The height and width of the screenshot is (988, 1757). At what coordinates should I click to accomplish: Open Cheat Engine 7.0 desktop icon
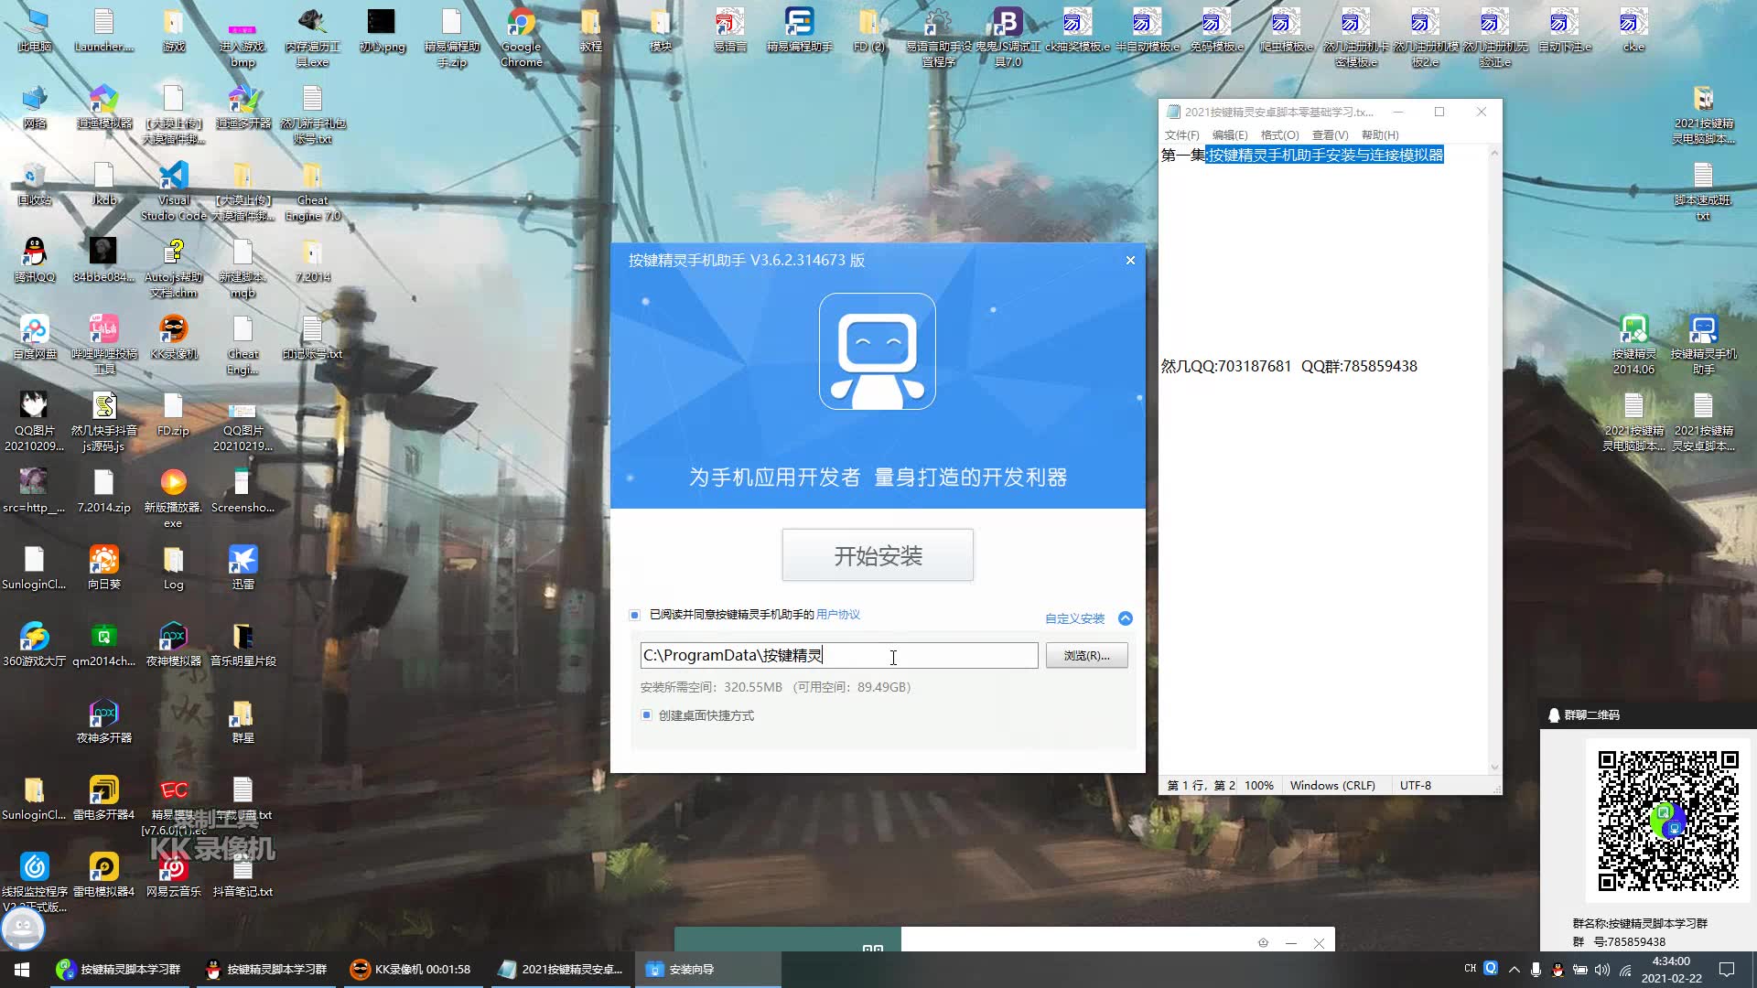click(x=312, y=191)
